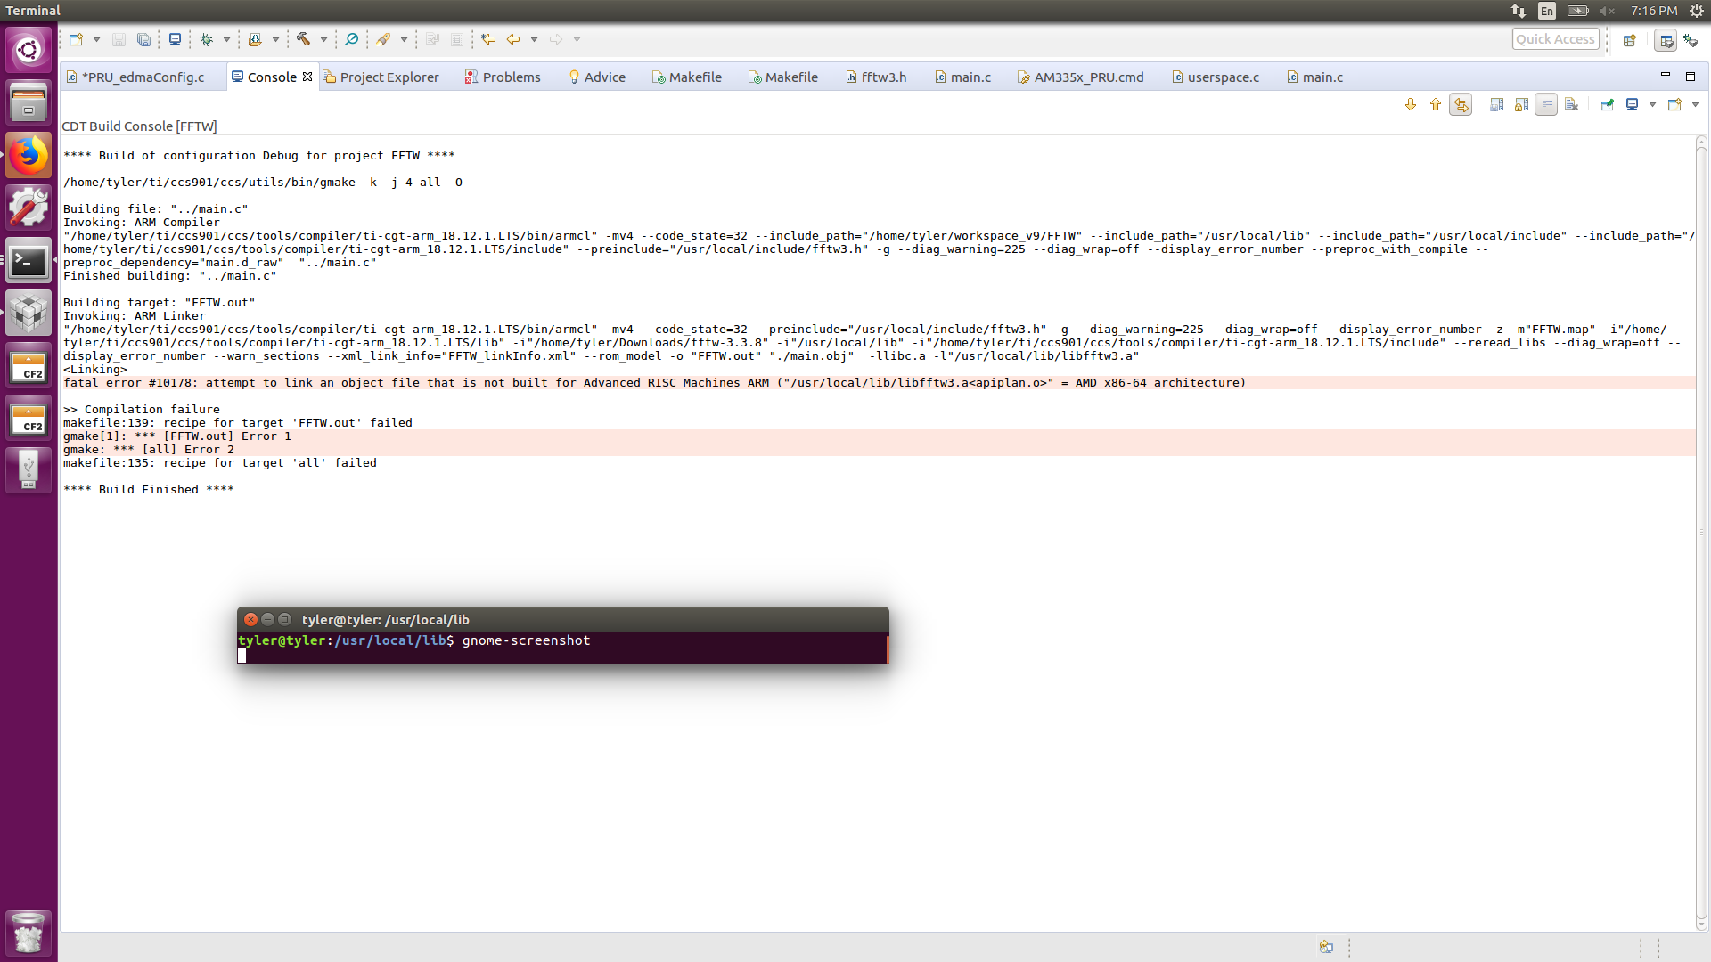Click the Debug bug icon
This screenshot has height=962, width=1711.
[206, 39]
